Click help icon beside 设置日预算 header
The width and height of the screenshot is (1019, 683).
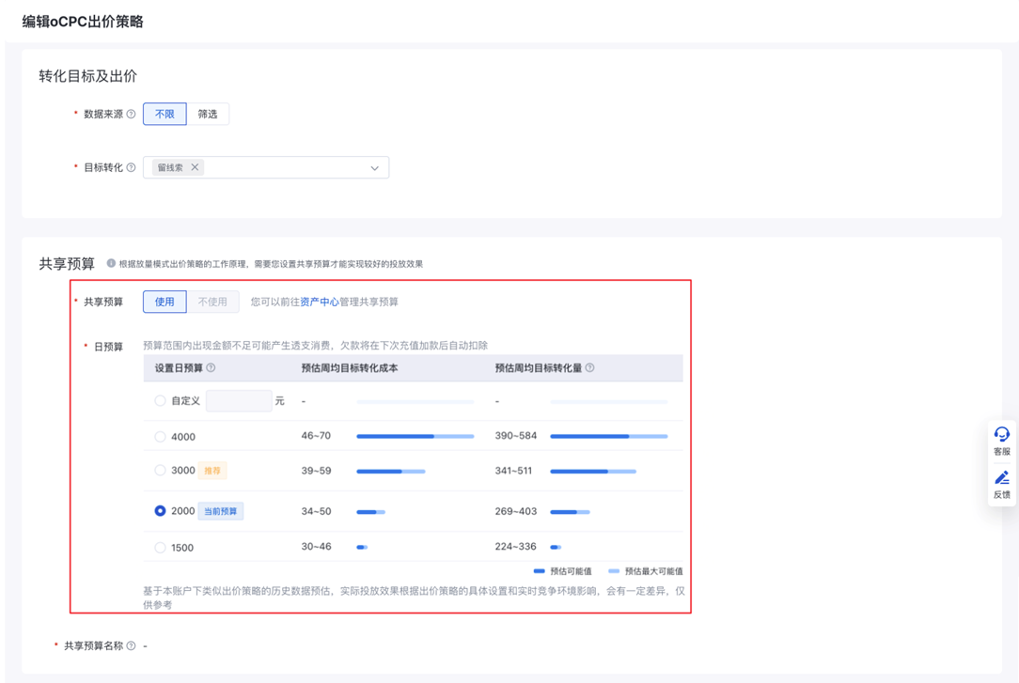tap(212, 368)
